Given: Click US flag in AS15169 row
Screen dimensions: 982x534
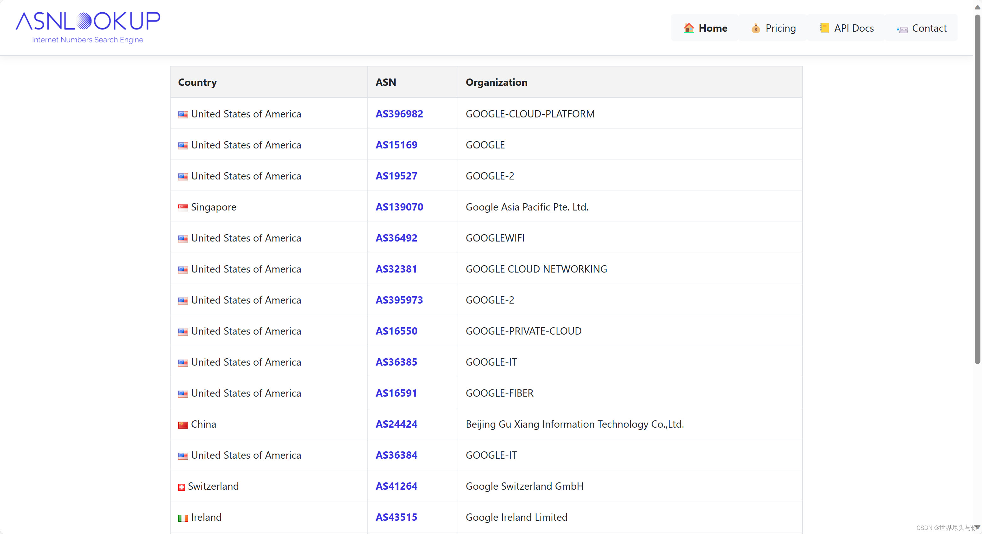Looking at the screenshot, I should 183,145.
